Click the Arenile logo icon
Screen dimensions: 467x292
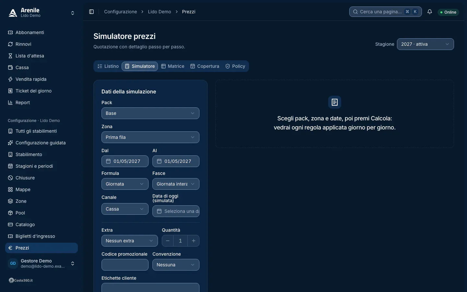(13, 13)
